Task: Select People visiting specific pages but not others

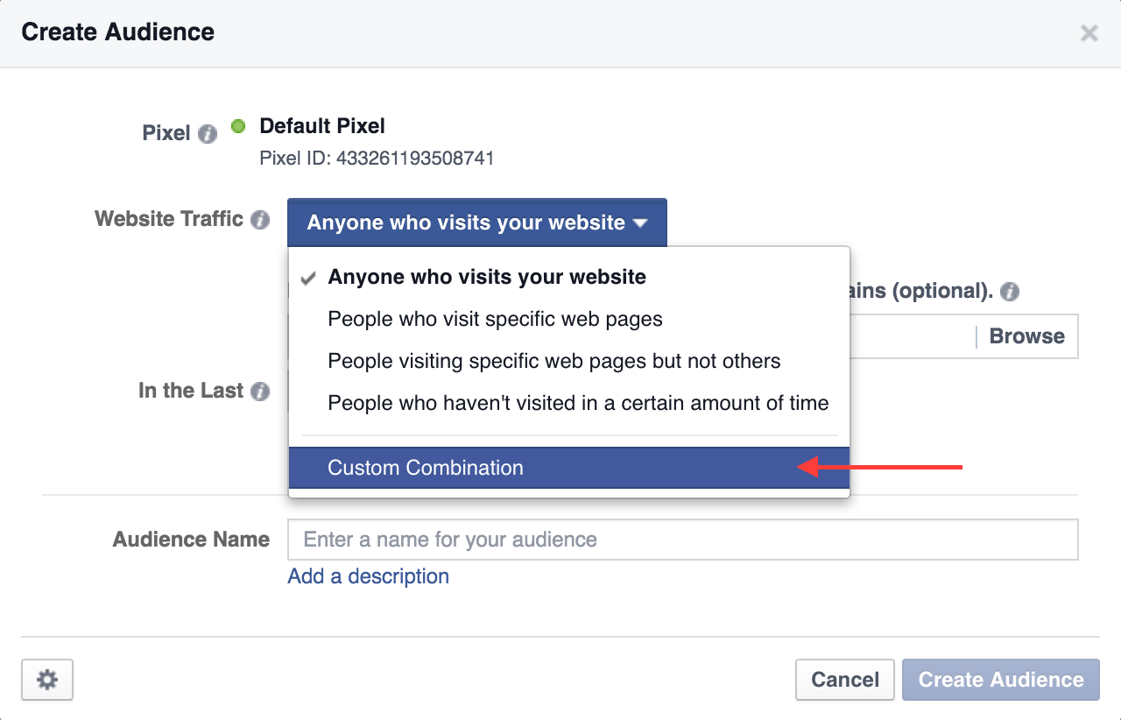Action: (553, 361)
